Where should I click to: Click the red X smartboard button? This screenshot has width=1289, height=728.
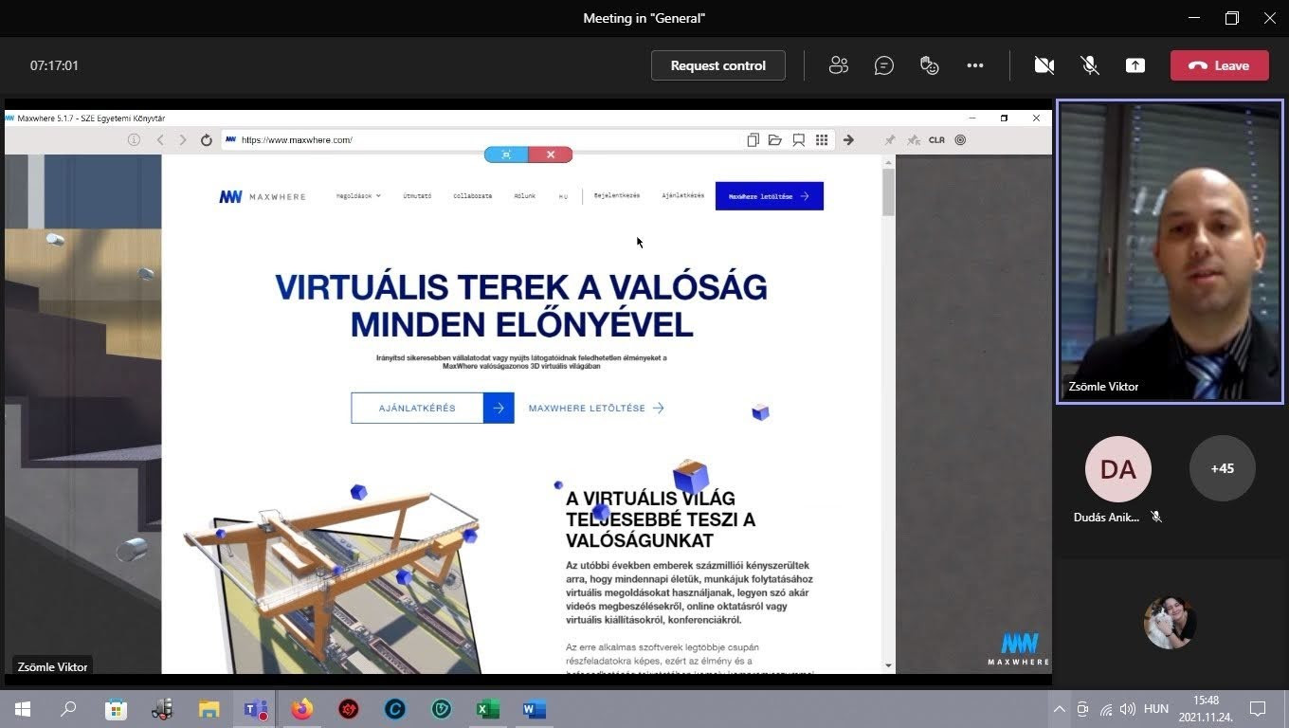551,155
